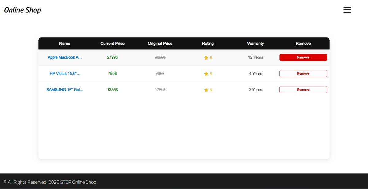Open the hamburger menu icon

click(347, 10)
